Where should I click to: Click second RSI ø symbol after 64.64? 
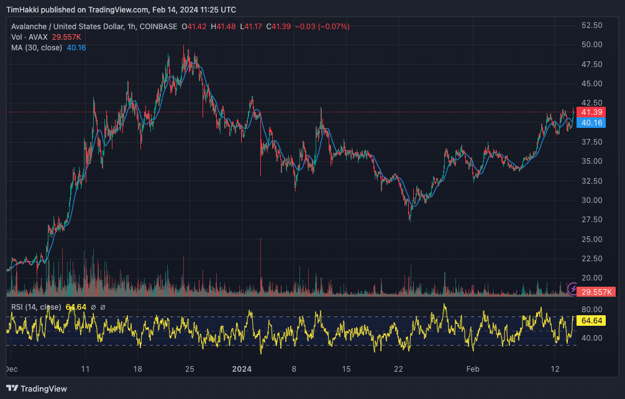[x=103, y=307]
